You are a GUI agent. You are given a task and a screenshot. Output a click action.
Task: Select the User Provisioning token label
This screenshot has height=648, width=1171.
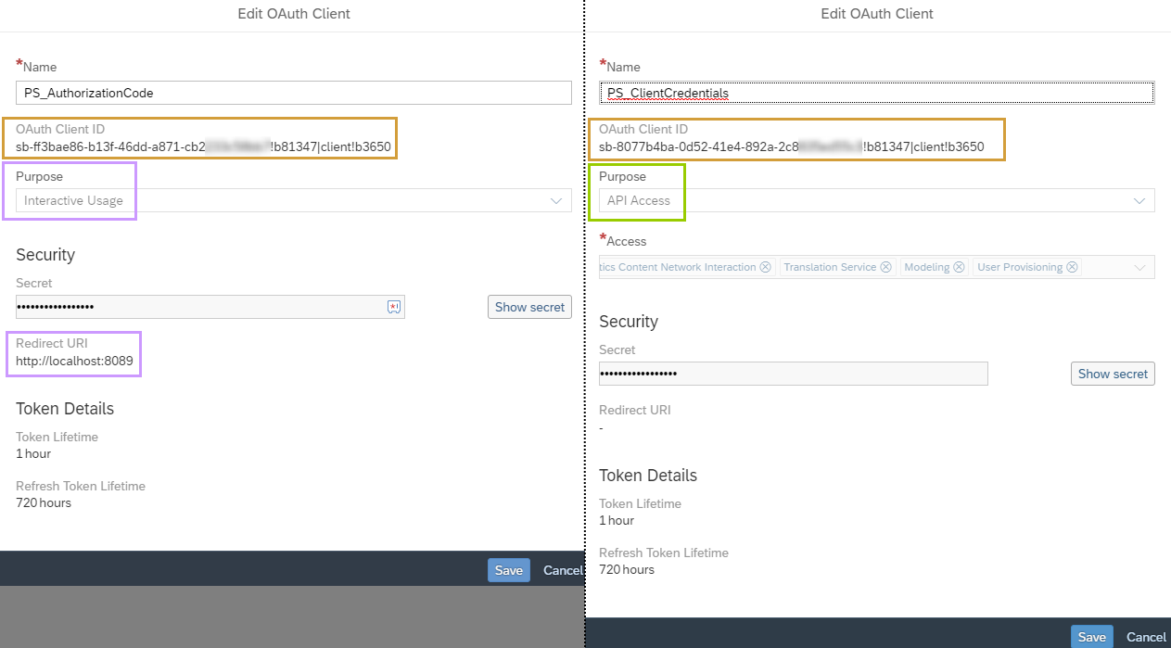pyautogui.click(x=1020, y=267)
